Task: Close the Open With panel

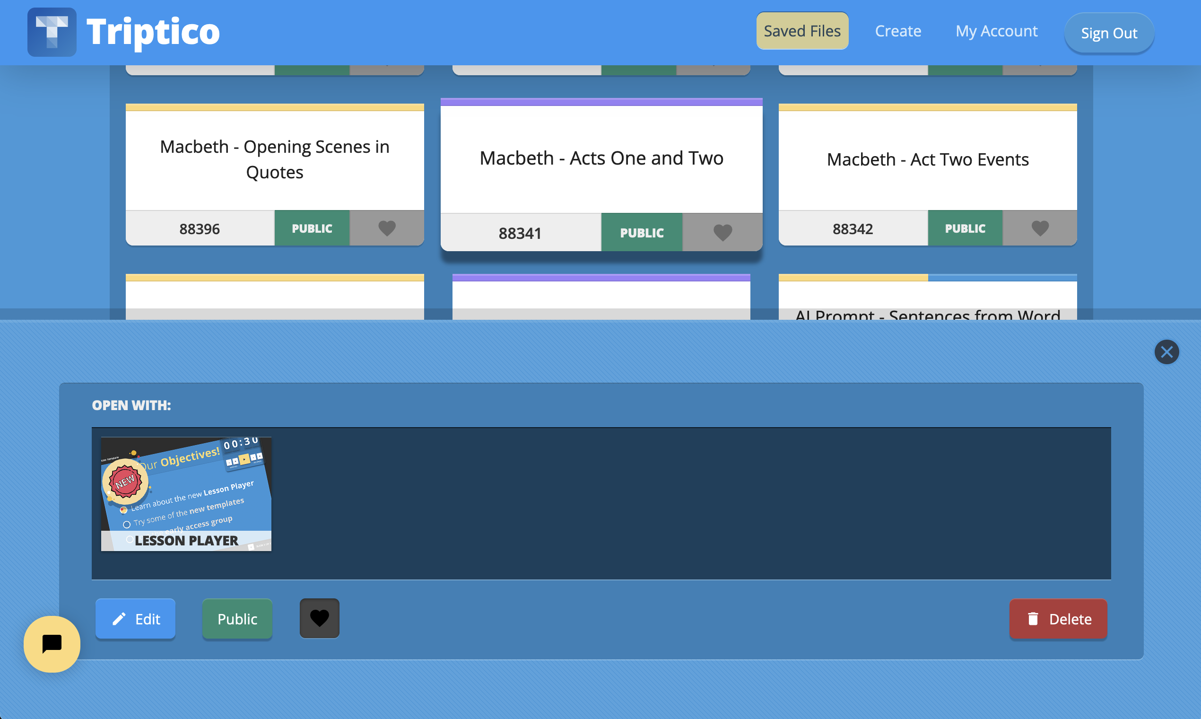Action: (1166, 352)
